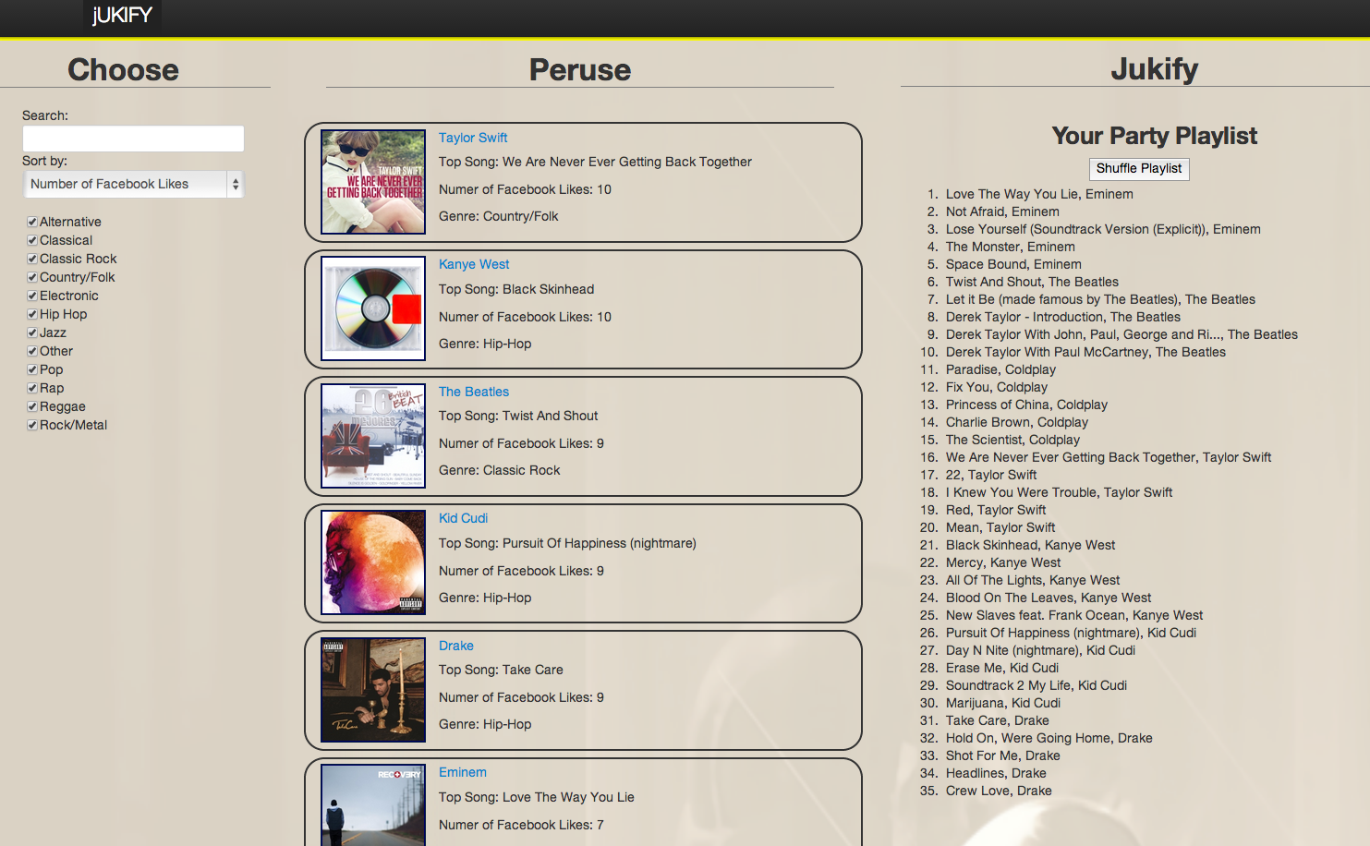Viewport: 1370px width, 846px height.
Task: Select playlist entry Mean, Taylor Swift
Action: coord(1000,527)
